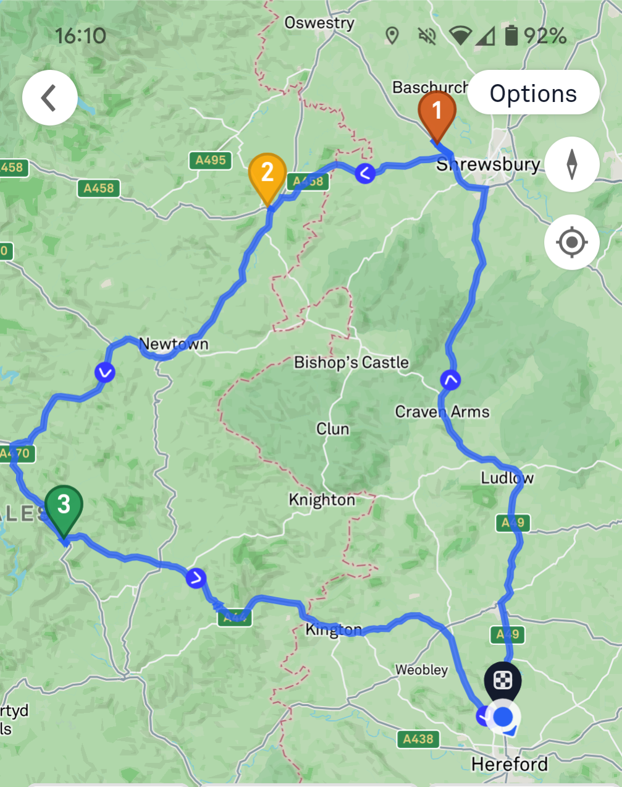This screenshot has width=622, height=787.
Task: Tap the A495 road sign
Action: click(211, 160)
